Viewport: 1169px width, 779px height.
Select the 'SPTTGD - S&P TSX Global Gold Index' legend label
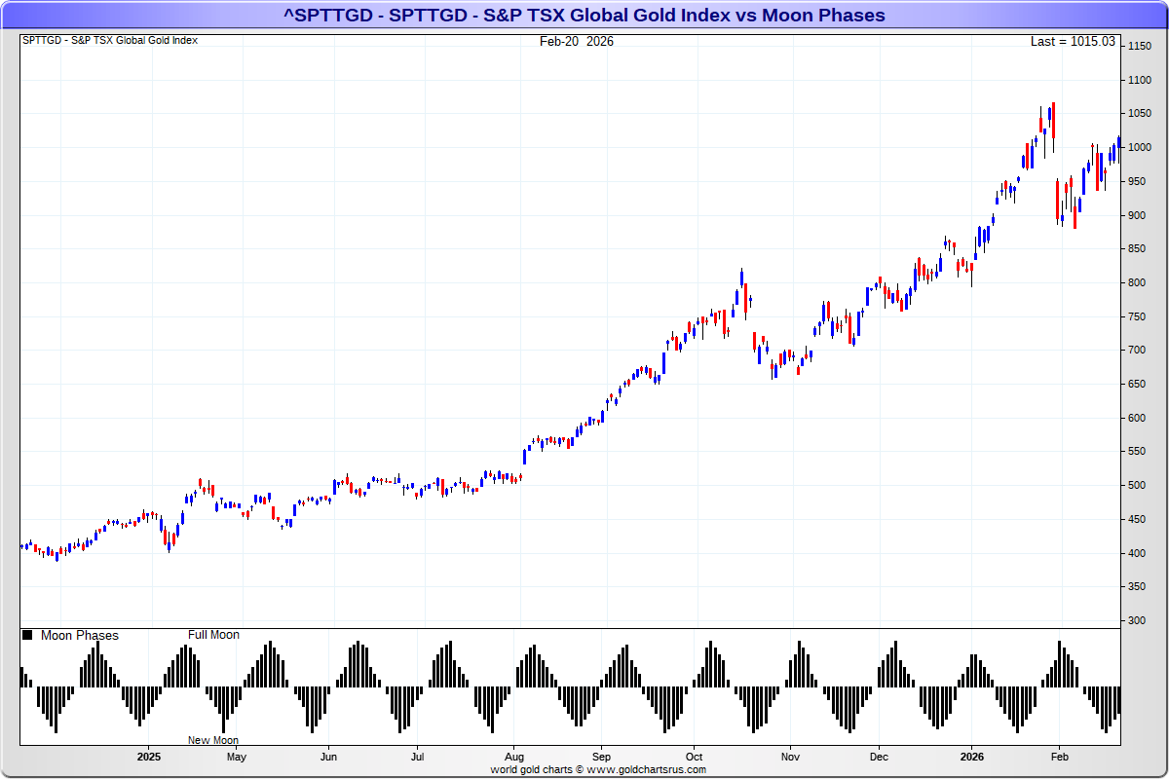tap(110, 40)
